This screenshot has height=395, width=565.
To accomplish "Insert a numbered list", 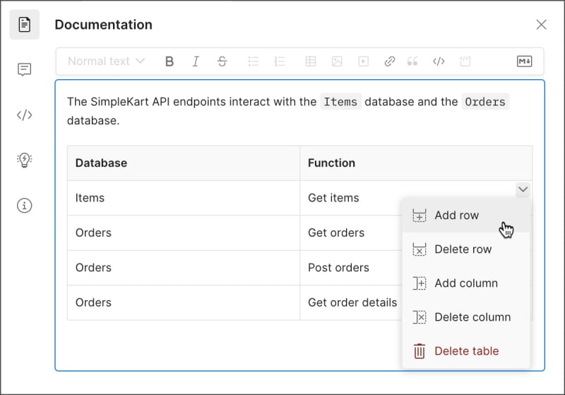I will [279, 61].
